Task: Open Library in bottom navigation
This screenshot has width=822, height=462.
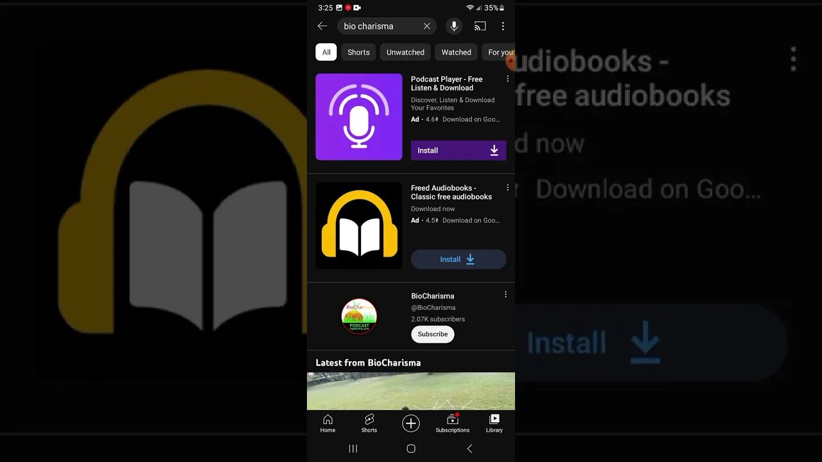Action: [x=494, y=424]
